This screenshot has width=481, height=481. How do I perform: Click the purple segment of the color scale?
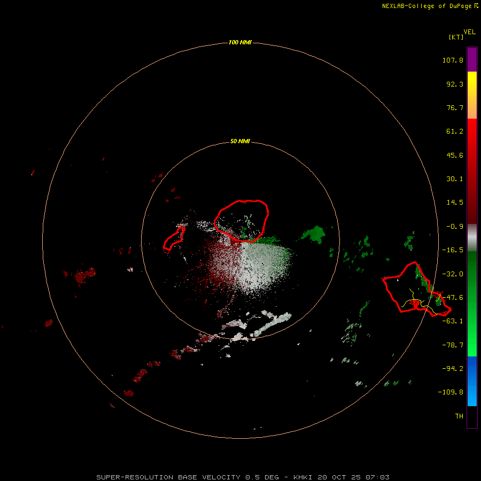point(472,59)
